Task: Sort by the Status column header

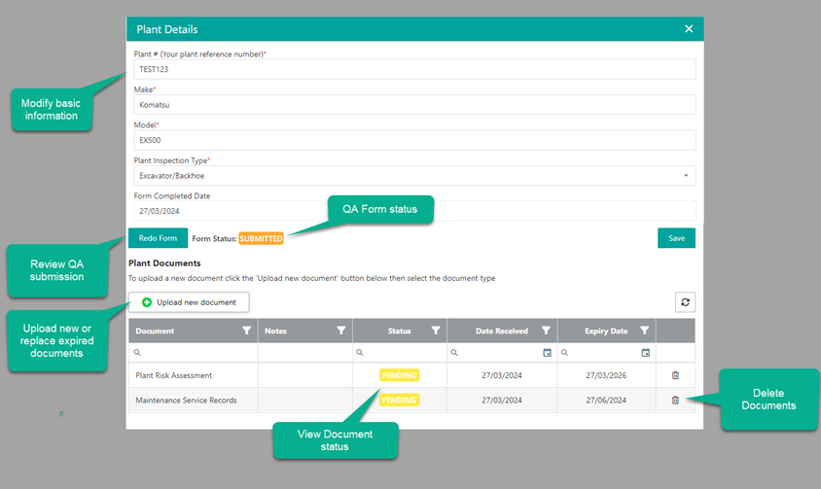Action: pyautogui.click(x=399, y=331)
